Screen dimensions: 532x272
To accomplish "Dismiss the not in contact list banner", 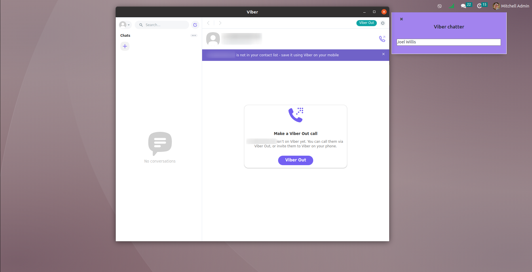I will [x=383, y=54].
